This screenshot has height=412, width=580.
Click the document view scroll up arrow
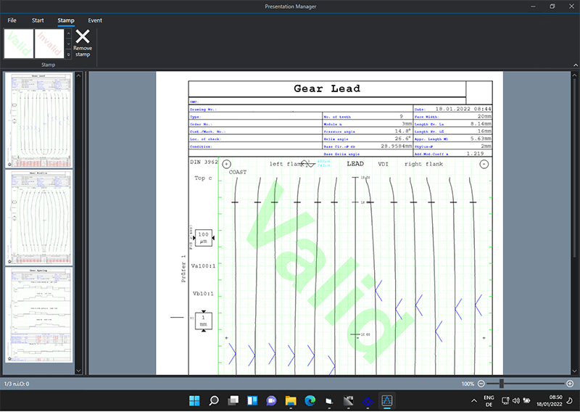pyautogui.click(x=574, y=75)
